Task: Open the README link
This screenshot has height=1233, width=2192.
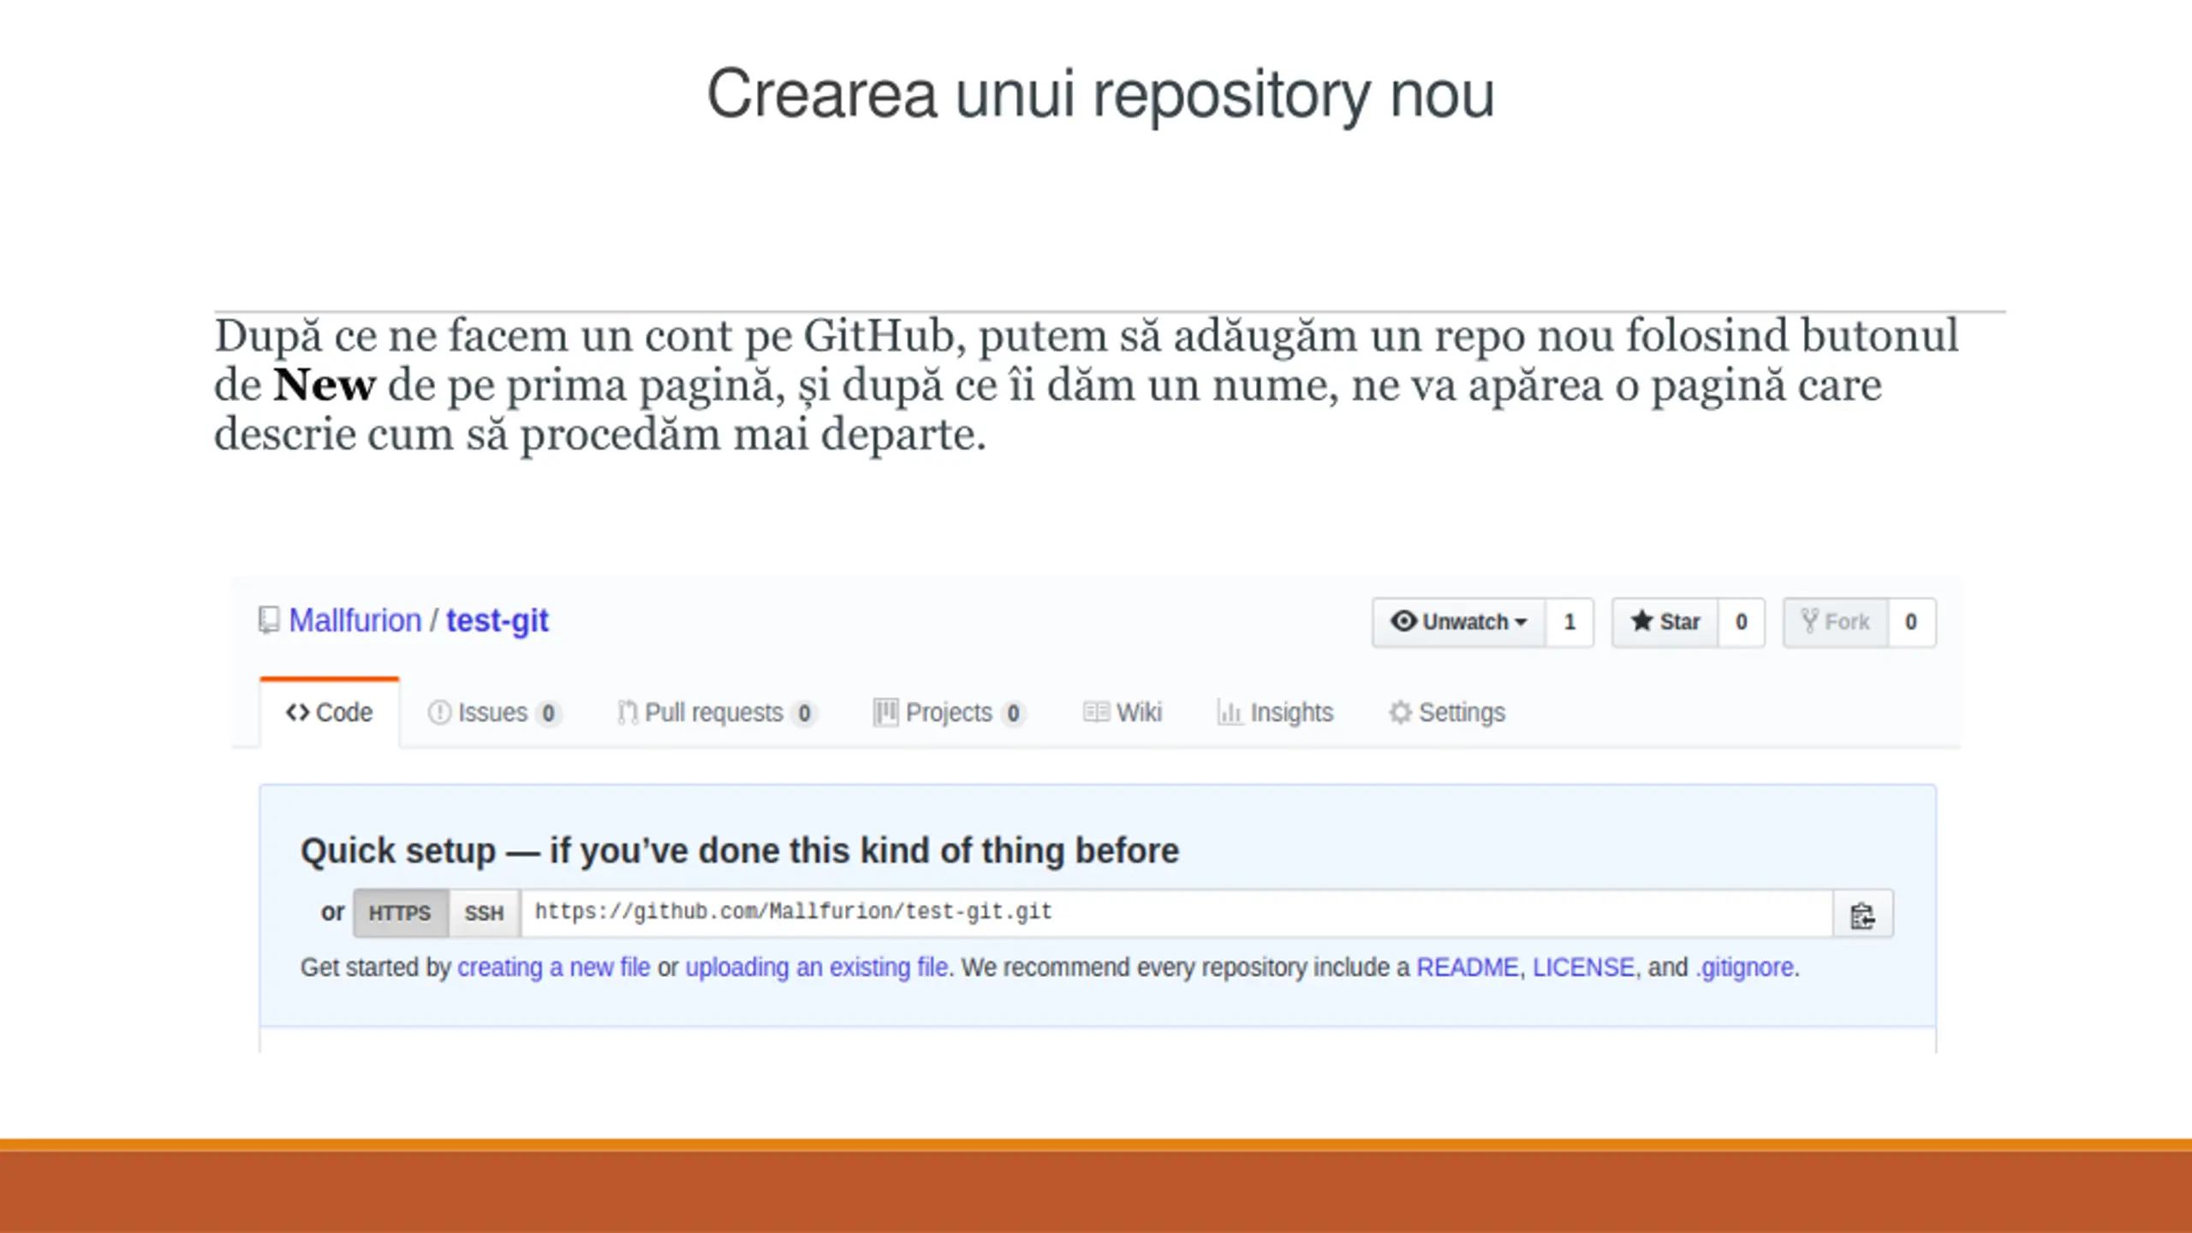Action: 1468,968
